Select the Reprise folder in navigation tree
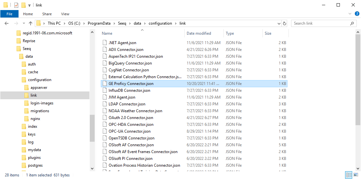 click(x=29, y=41)
